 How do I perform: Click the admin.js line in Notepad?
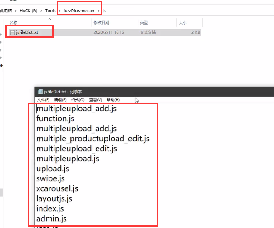pos(51,219)
